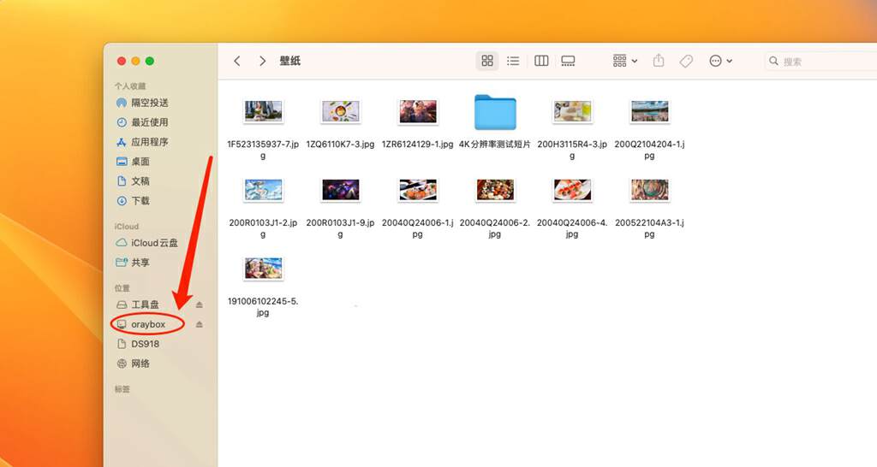The image size is (877, 467).
Task: Open 隔空投送 in the sidebar
Action: pyautogui.click(x=149, y=103)
